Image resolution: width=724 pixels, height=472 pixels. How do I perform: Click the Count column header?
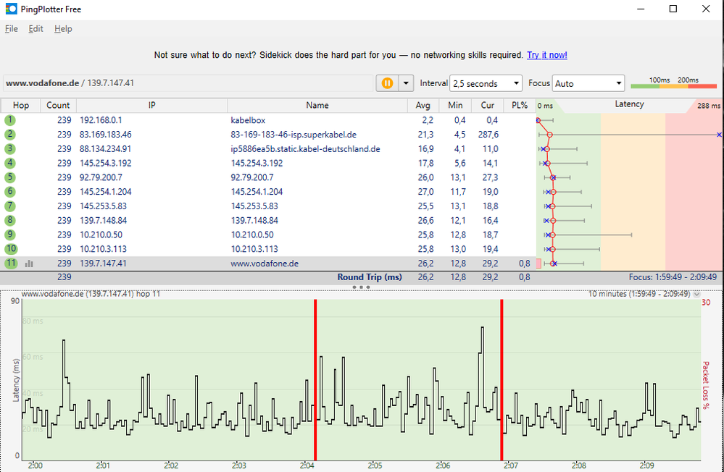pos(58,105)
